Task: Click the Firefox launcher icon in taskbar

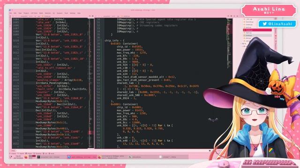Action: [26, 157]
